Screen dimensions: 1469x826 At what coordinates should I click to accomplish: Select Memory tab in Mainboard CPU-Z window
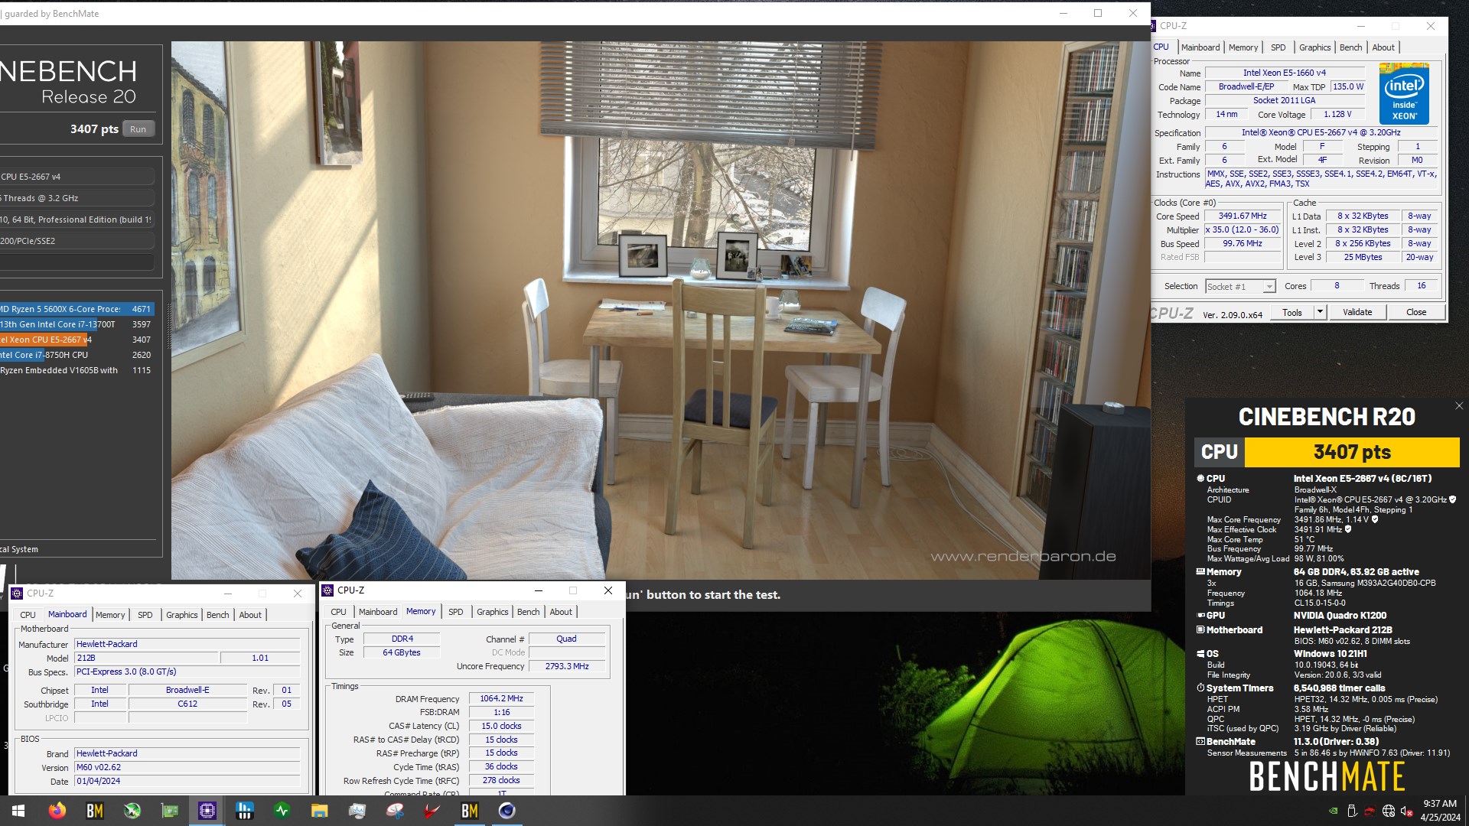pyautogui.click(x=110, y=615)
